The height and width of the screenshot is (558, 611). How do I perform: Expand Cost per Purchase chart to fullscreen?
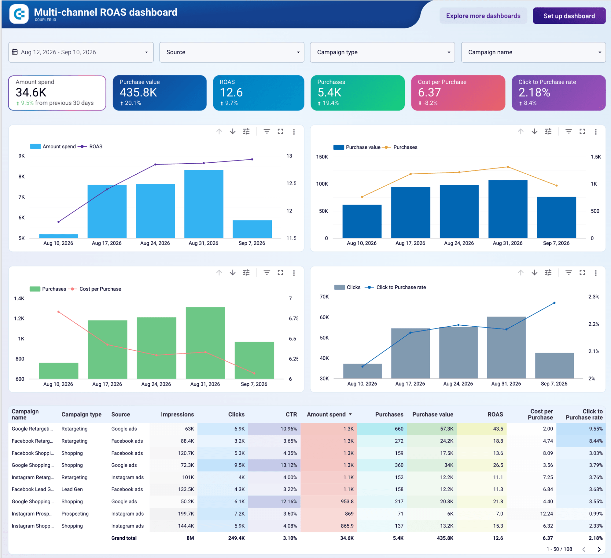pyautogui.click(x=280, y=273)
